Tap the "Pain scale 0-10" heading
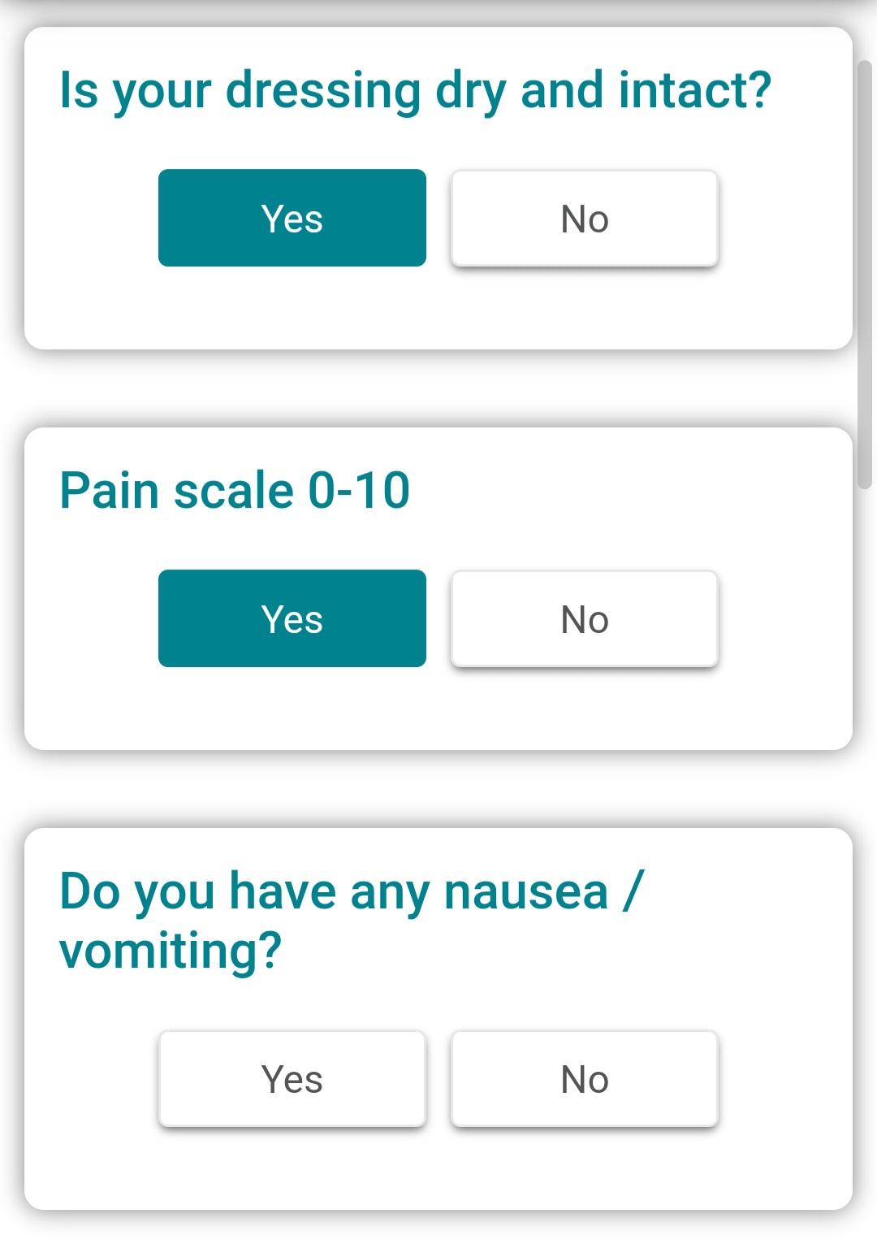The width and height of the screenshot is (877, 1257). (235, 491)
